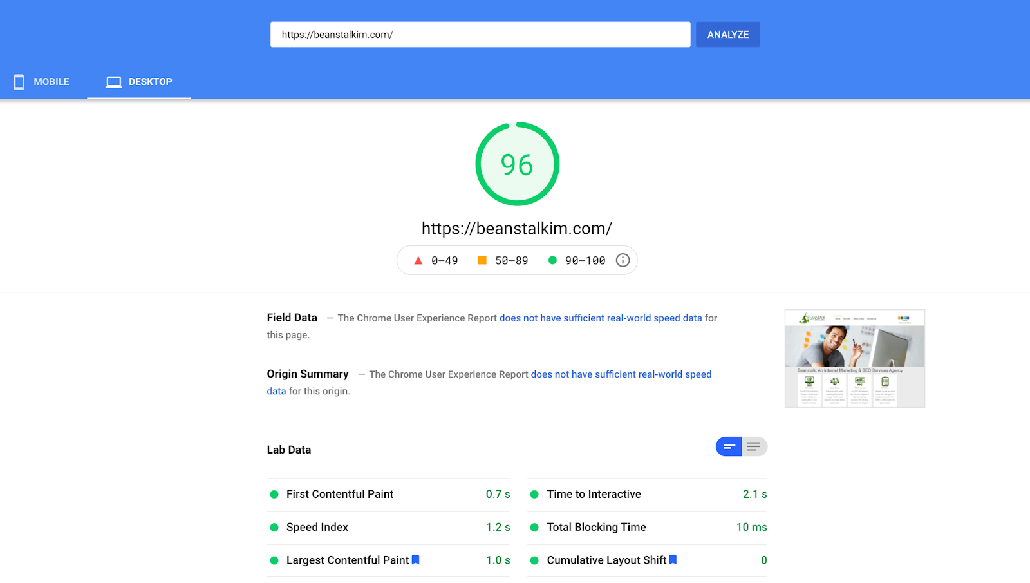Click the mobile phone icon
This screenshot has width=1030, height=583.
[x=19, y=82]
